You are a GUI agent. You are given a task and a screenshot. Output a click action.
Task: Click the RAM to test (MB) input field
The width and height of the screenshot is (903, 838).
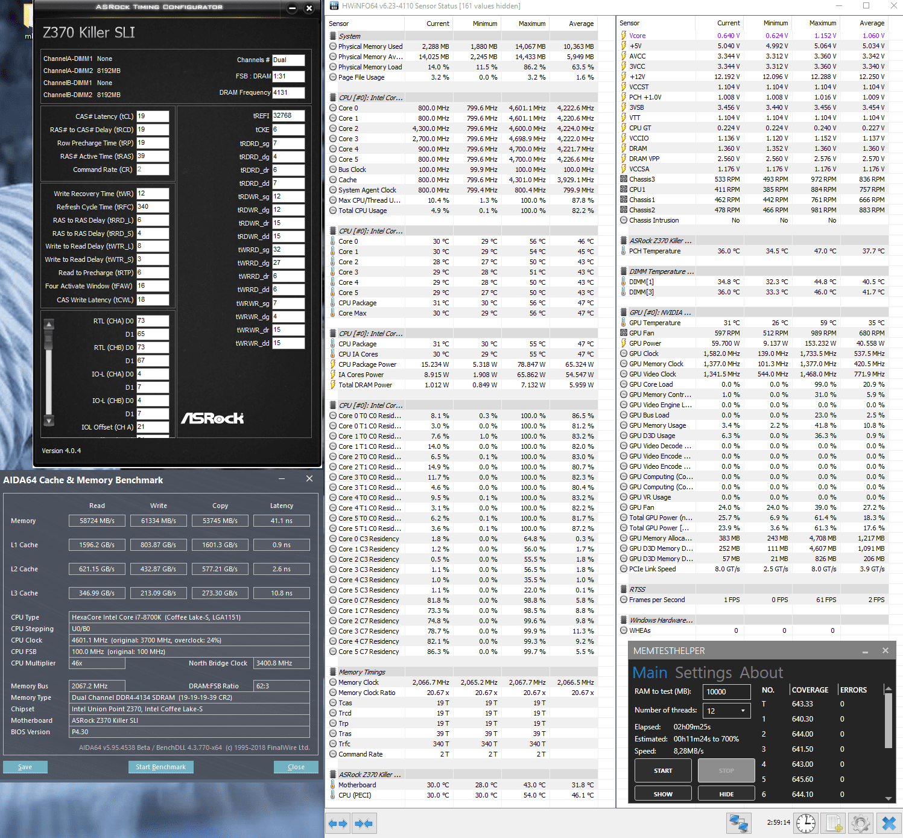(726, 692)
